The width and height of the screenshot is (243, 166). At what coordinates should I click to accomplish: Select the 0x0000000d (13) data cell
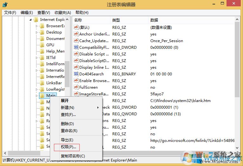[166, 114]
